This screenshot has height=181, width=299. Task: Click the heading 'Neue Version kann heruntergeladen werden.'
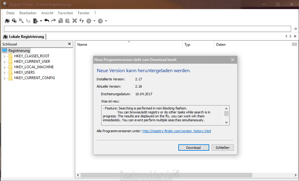144,71
